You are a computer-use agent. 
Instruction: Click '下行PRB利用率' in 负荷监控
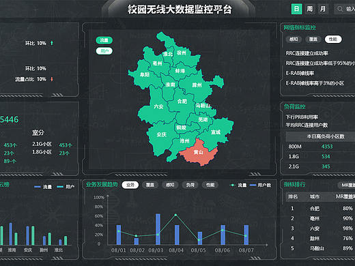pos(302,117)
